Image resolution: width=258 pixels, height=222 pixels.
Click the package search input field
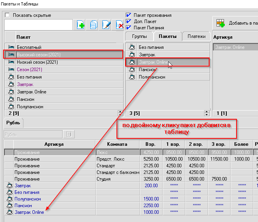pos(38,25)
